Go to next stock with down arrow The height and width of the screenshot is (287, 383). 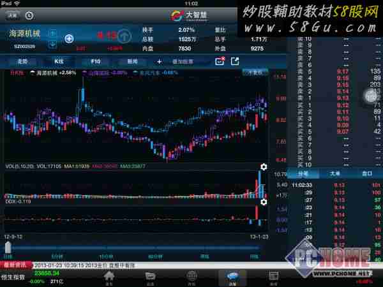click(x=53, y=45)
